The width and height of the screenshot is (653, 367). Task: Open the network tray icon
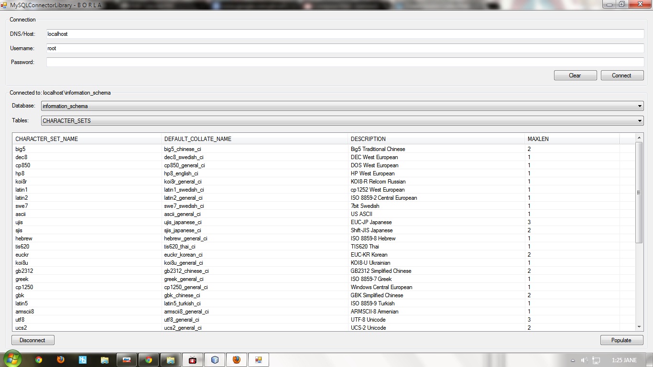596,360
